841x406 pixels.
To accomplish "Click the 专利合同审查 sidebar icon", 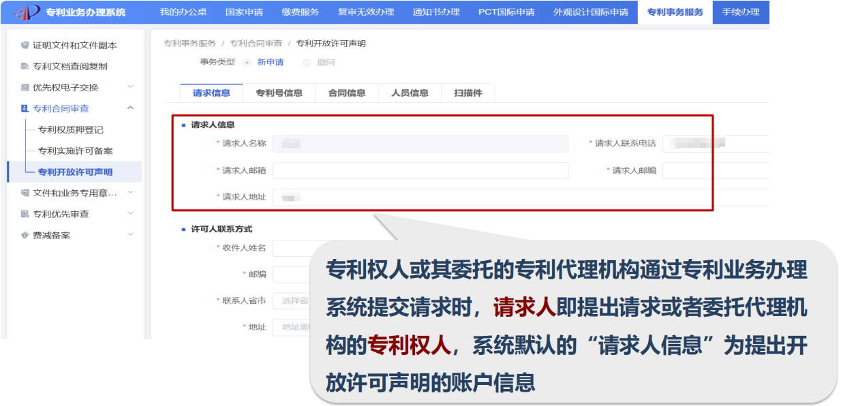I will click(x=25, y=109).
